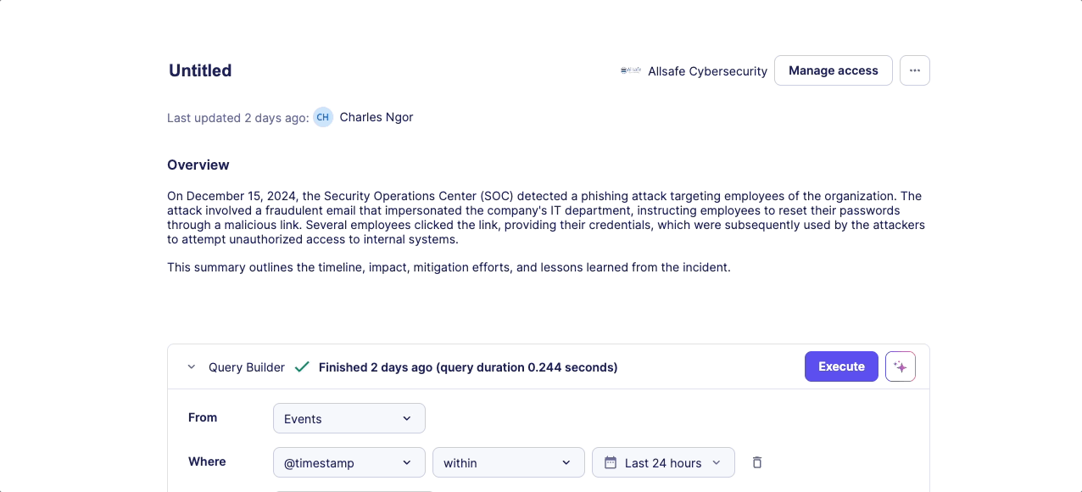Run the query with Execute
This screenshot has height=492, width=1082.
coord(840,366)
